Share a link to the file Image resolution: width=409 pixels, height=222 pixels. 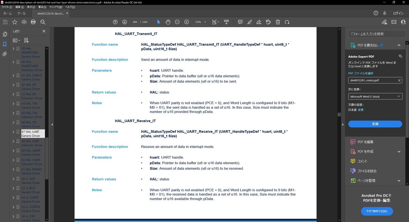tap(384, 22)
